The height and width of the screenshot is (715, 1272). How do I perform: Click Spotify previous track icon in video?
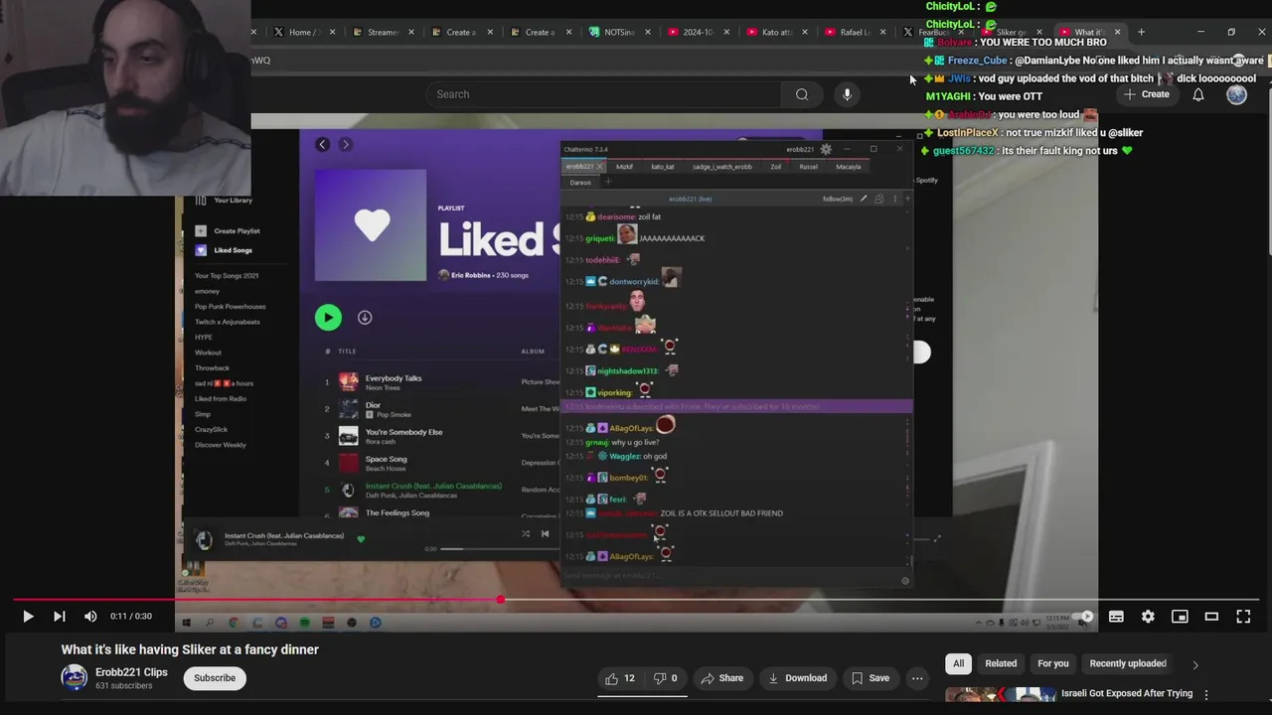click(545, 534)
